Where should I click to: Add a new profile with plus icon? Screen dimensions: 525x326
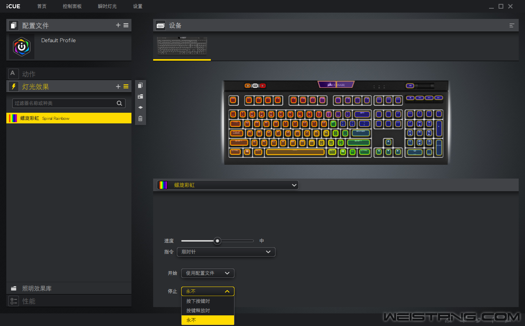click(x=118, y=25)
